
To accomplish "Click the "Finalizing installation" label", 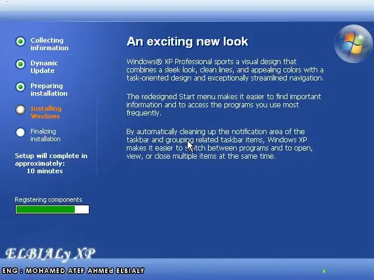I will [x=46, y=135].
